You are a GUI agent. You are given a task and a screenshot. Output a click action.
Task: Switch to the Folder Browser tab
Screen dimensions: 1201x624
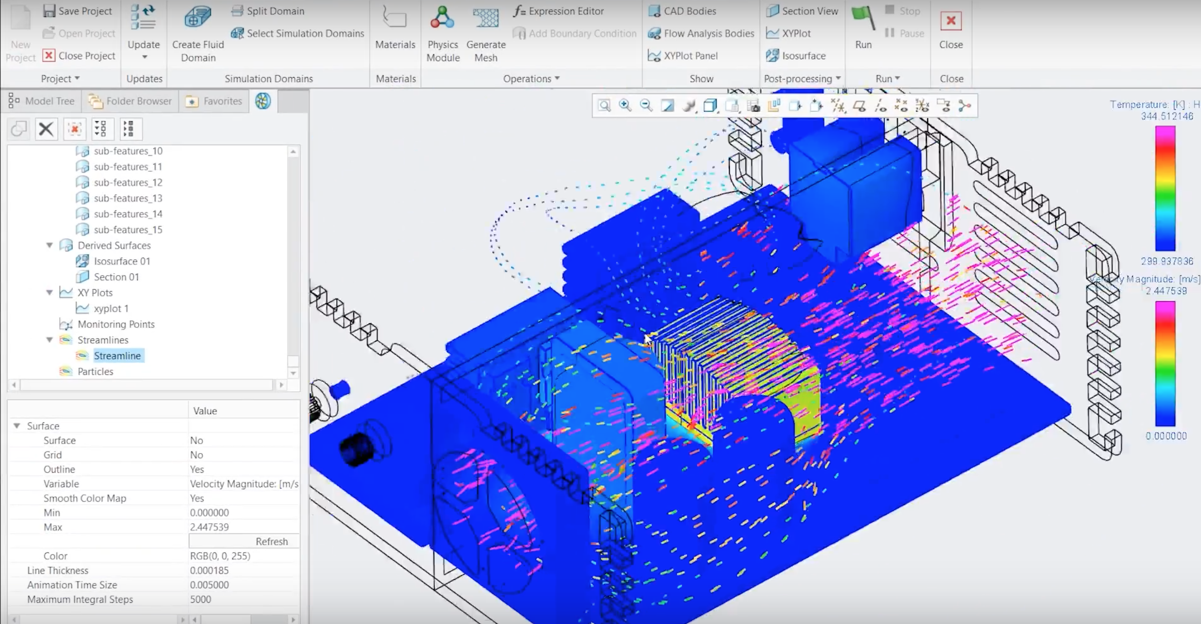(x=129, y=101)
